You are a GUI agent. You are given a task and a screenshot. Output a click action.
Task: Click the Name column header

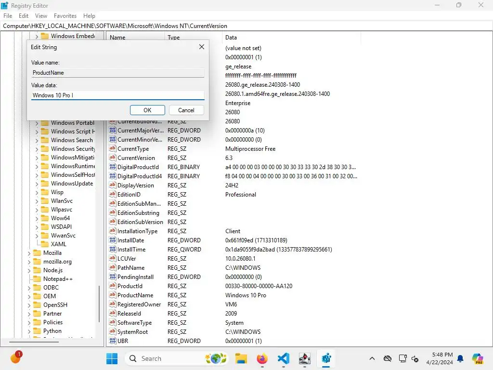point(135,38)
